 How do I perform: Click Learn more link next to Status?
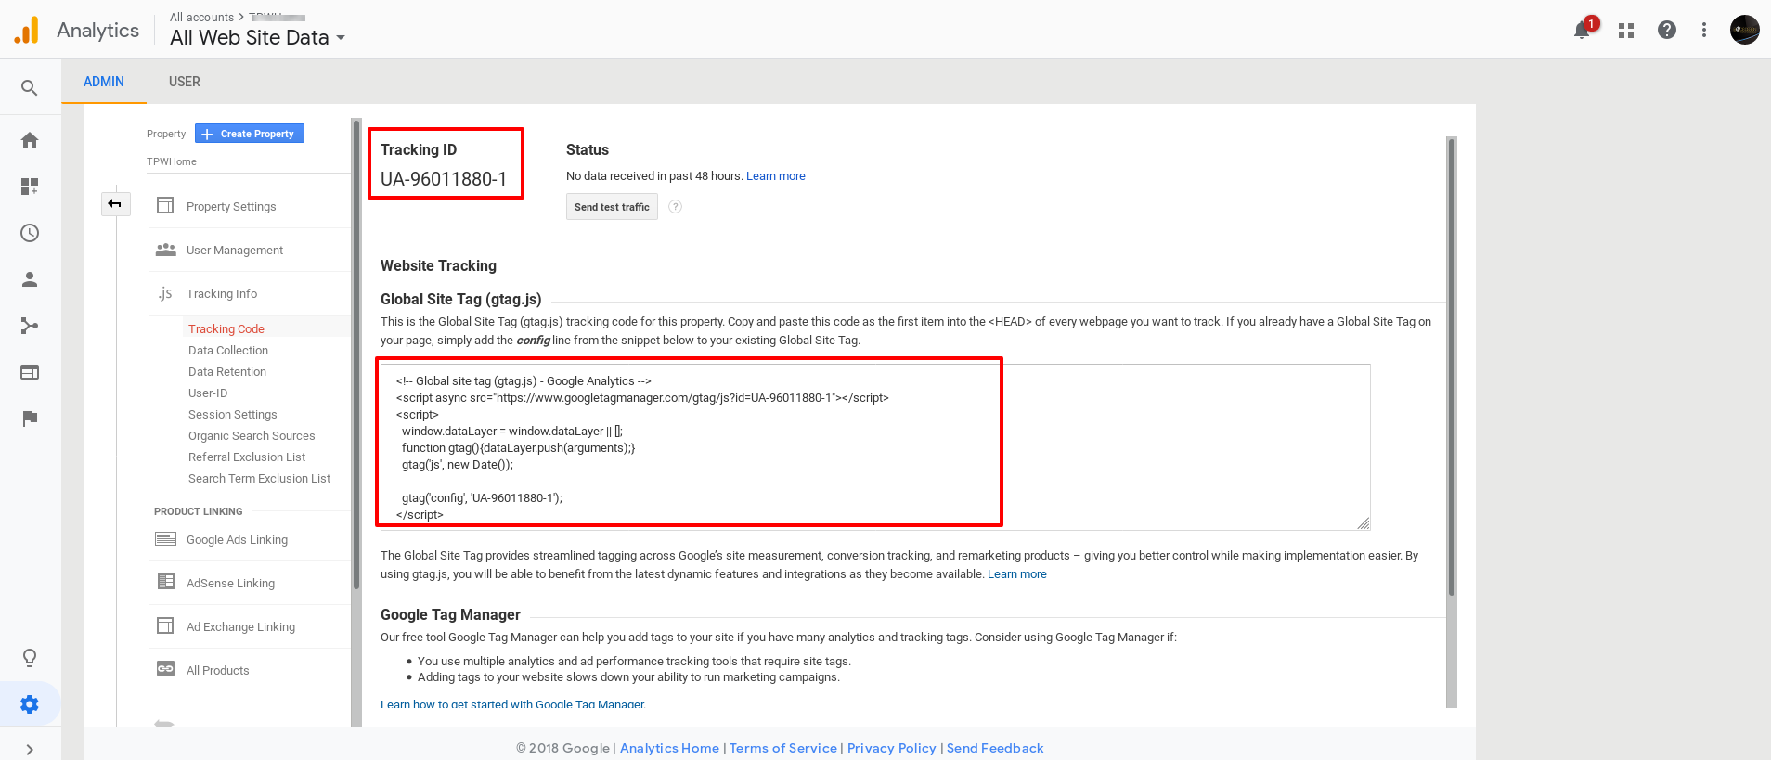click(x=776, y=175)
